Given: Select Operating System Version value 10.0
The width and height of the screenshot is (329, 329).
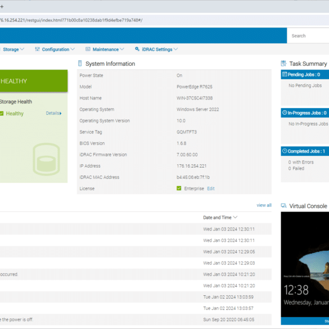Looking at the screenshot, I should pos(181,121).
